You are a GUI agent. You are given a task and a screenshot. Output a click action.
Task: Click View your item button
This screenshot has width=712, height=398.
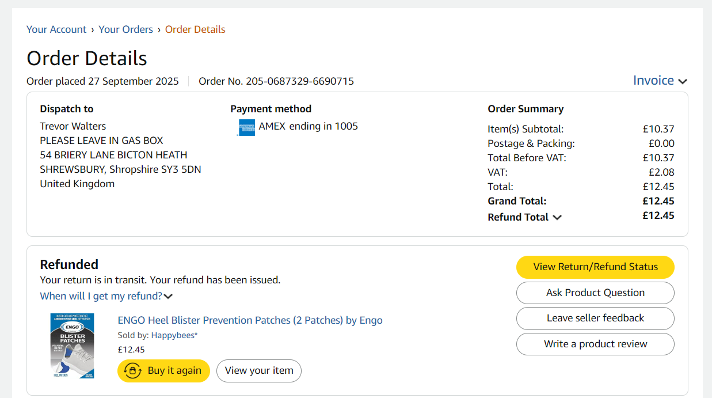click(x=259, y=370)
